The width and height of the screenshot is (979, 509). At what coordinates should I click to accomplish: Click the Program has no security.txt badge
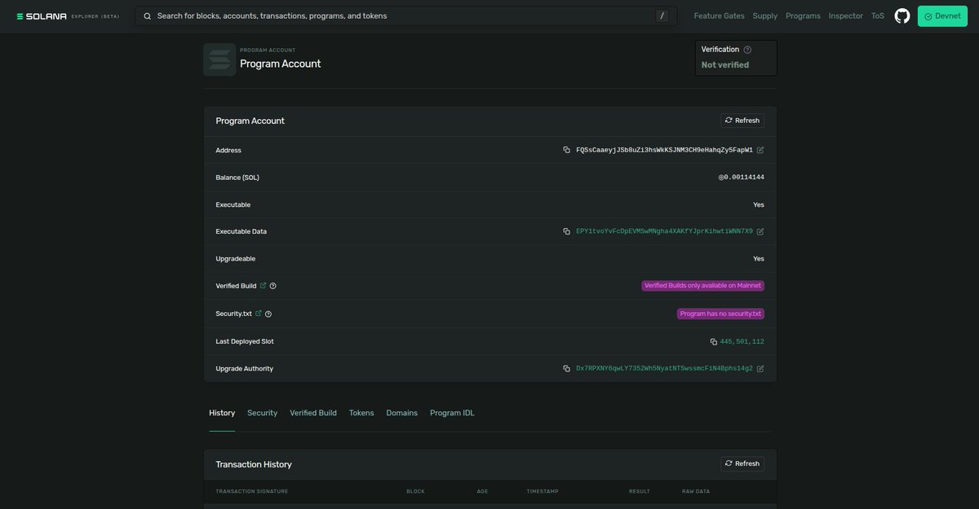tap(720, 314)
